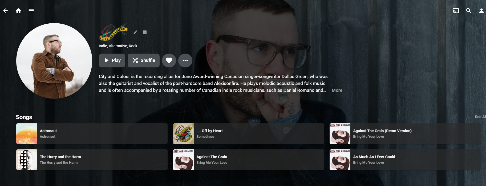Click the round artist portrait image

coord(54,61)
